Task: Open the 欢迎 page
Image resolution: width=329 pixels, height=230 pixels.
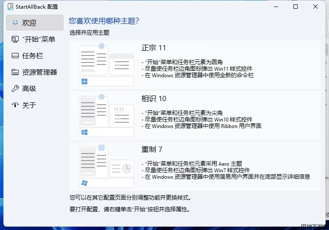Action: pyautogui.click(x=35, y=23)
